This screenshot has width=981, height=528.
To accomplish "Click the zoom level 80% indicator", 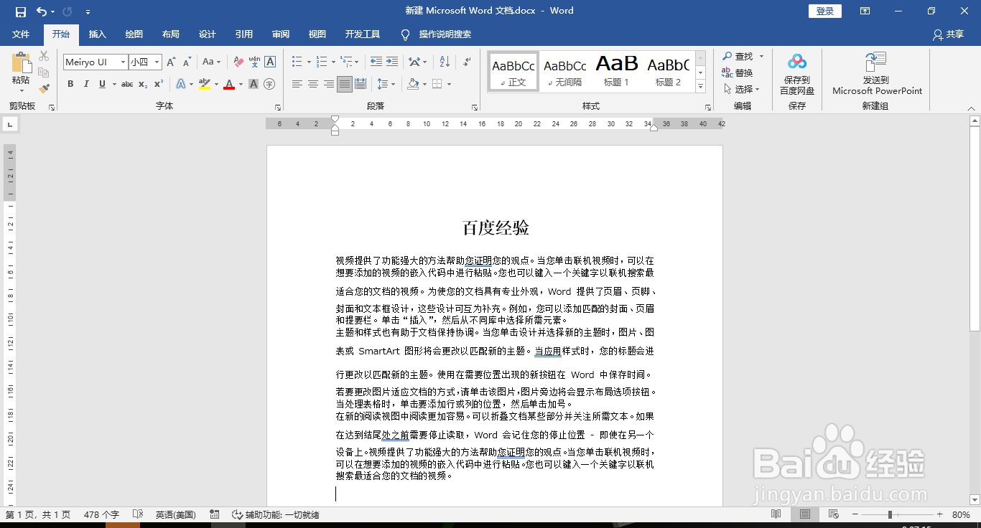I will (x=961, y=514).
